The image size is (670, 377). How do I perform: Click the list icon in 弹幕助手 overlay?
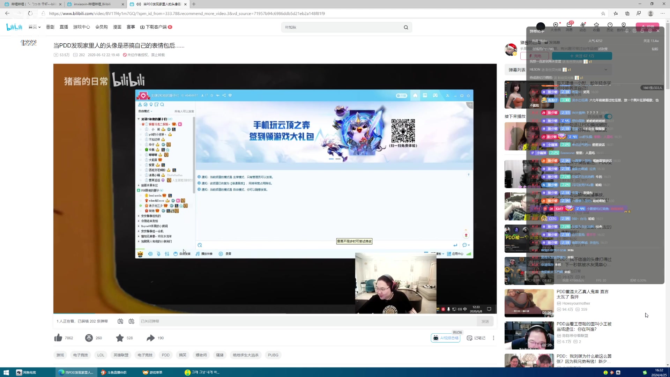[x=634, y=31]
